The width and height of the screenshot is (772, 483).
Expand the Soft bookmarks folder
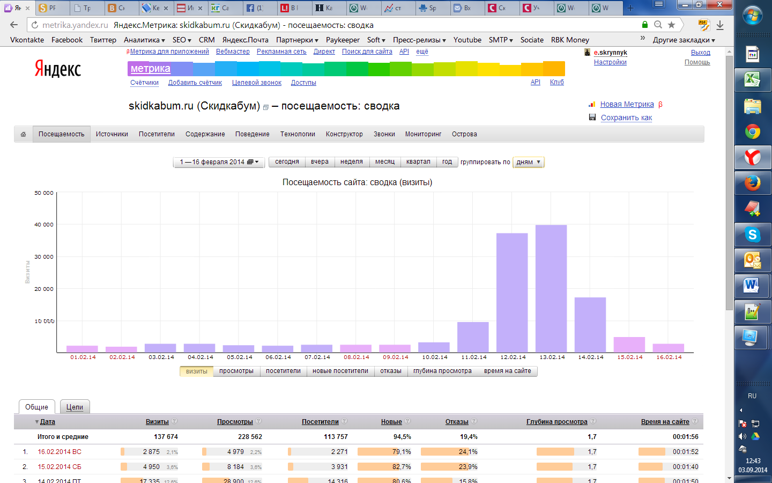tap(376, 40)
